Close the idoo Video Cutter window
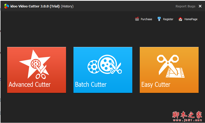 click(x=200, y=6)
